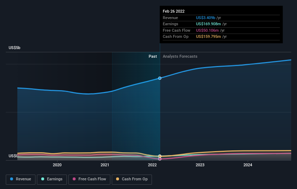The width and height of the screenshot is (297, 189).
Task: Select the free cash flow data point marker
Action: pos(160,159)
